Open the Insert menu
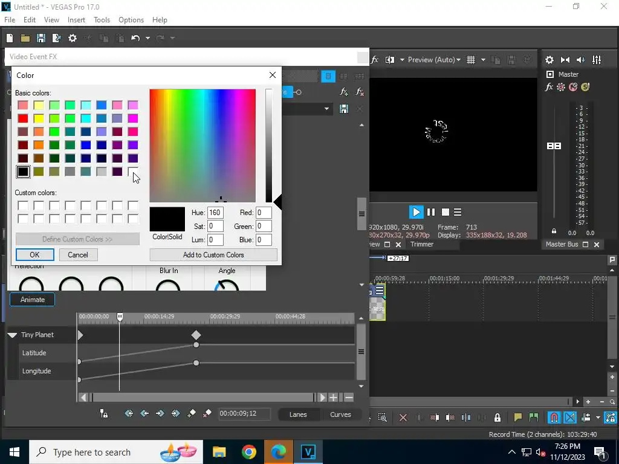This screenshot has width=619, height=464. pyautogui.click(x=76, y=20)
